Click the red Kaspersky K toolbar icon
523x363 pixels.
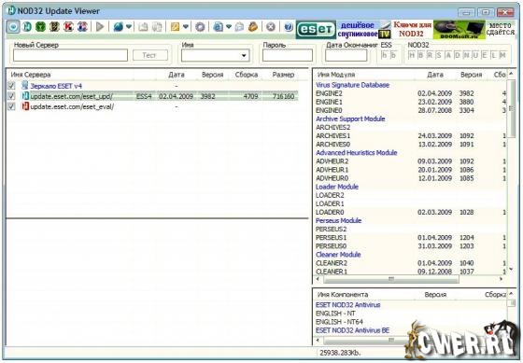[x=68, y=27]
